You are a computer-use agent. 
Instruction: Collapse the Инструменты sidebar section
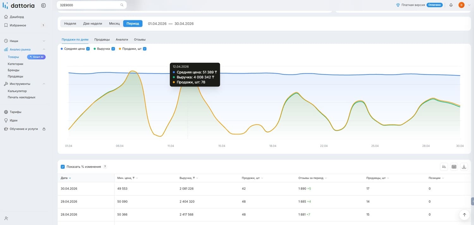pos(44,84)
